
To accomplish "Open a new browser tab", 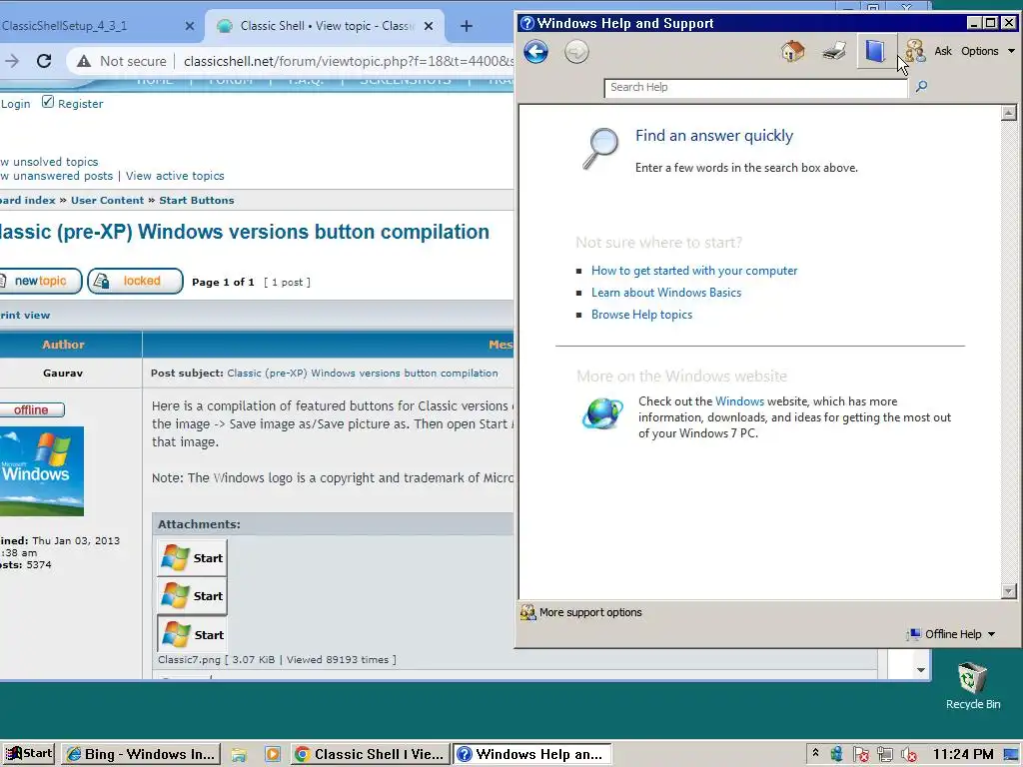I will tap(466, 26).
